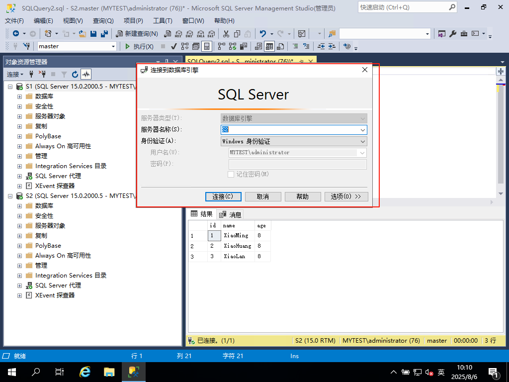Open 连接 dropdown in Object Explorer
This screenshot has height=382, width=509.
[15, 75]
